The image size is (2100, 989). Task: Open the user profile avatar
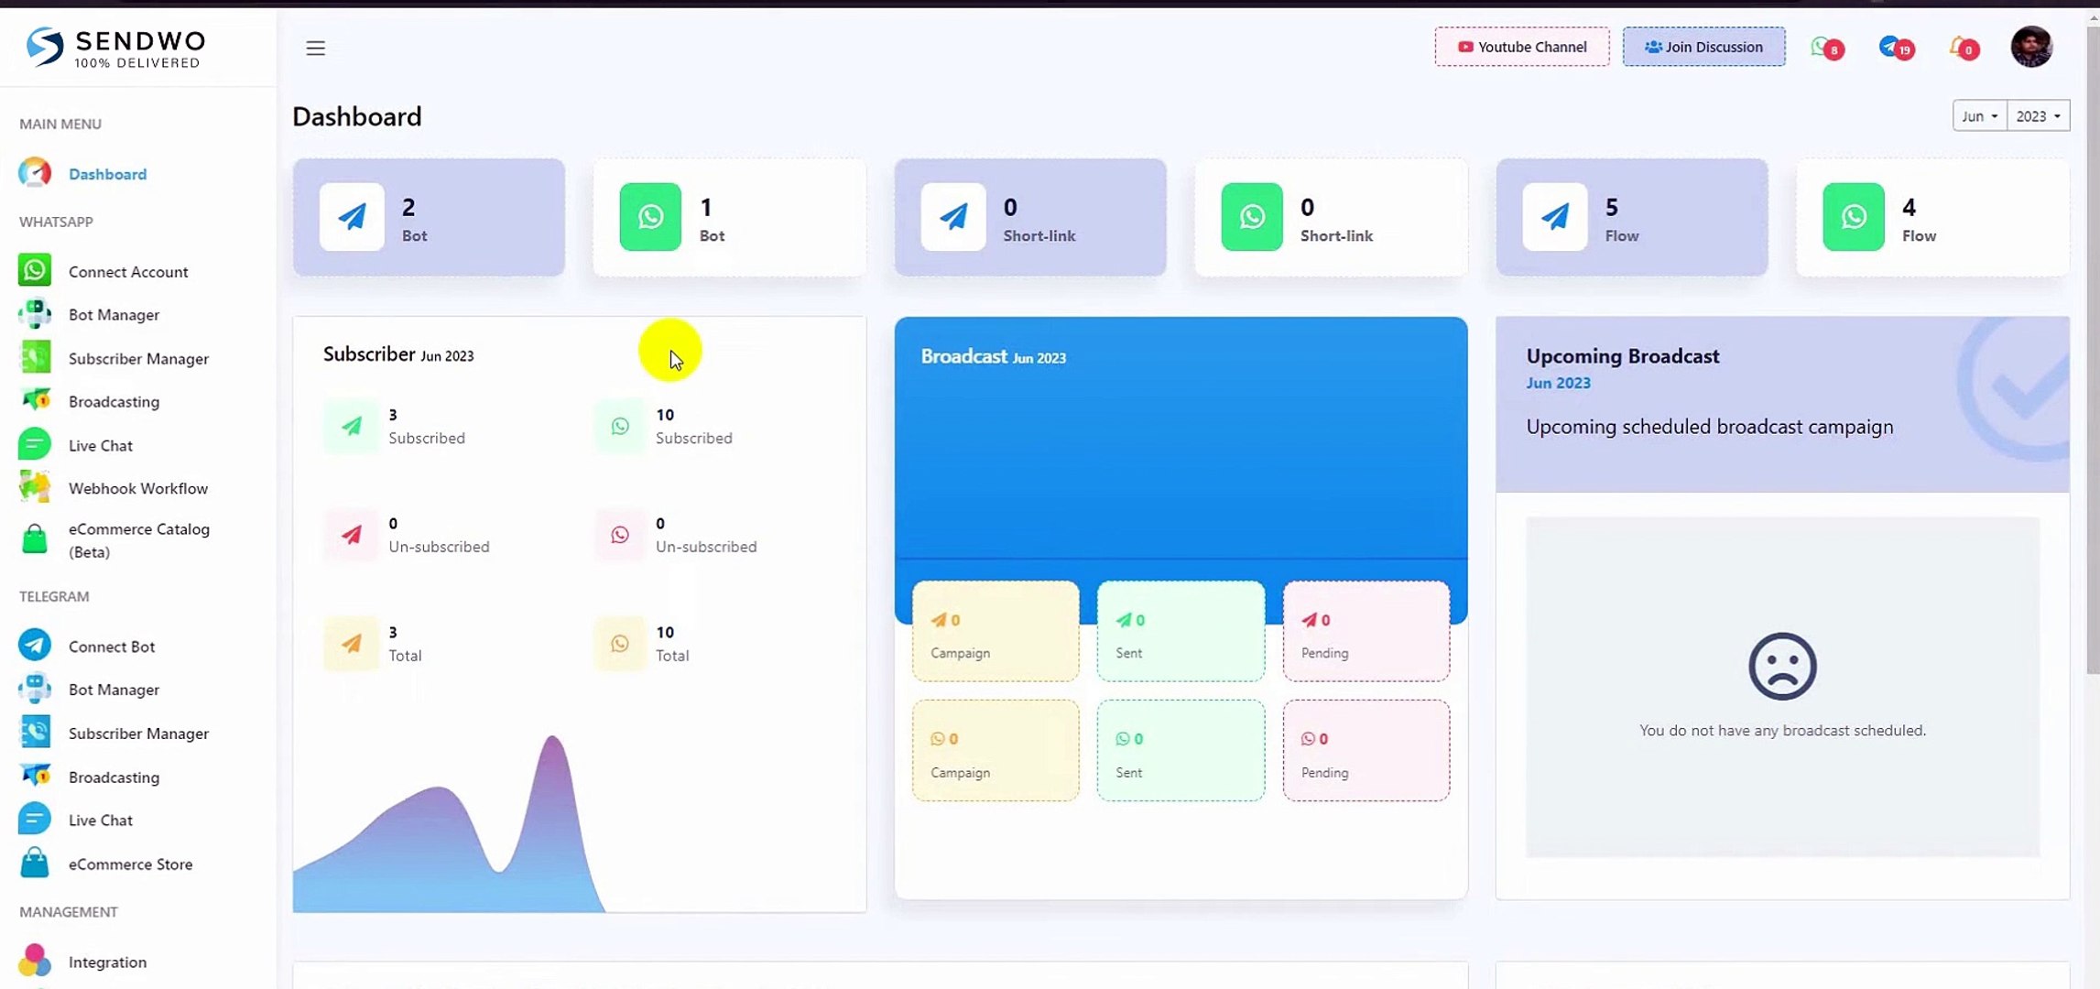coord(2032,46)
